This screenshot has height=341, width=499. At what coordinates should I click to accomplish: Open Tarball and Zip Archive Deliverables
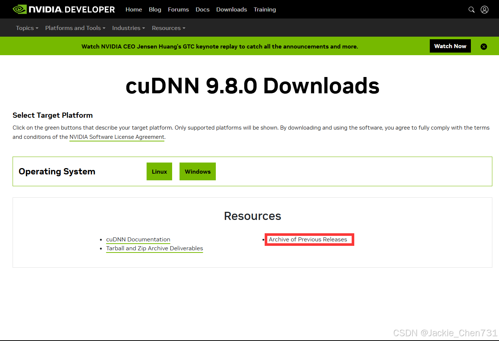point(154,248)
